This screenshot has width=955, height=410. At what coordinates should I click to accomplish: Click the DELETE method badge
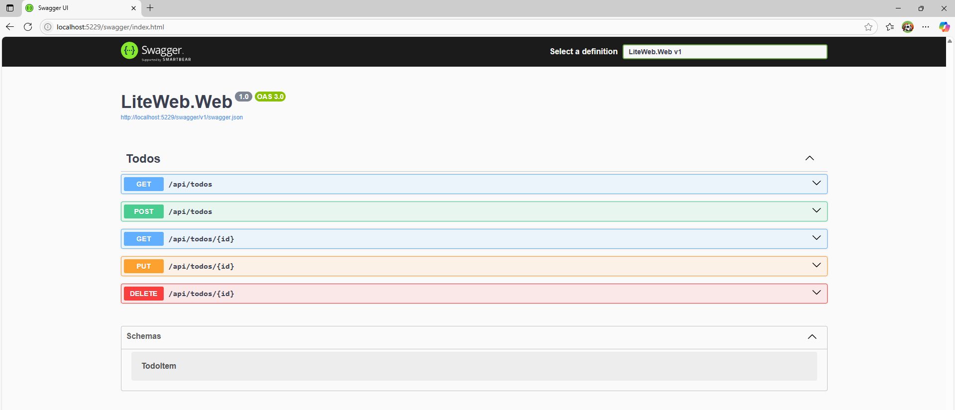tap(144, 294)
